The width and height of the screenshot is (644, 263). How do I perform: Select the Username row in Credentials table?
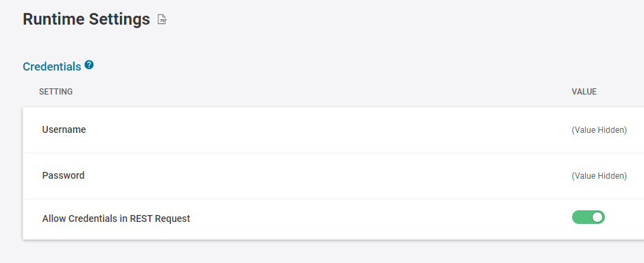point(333,130)
